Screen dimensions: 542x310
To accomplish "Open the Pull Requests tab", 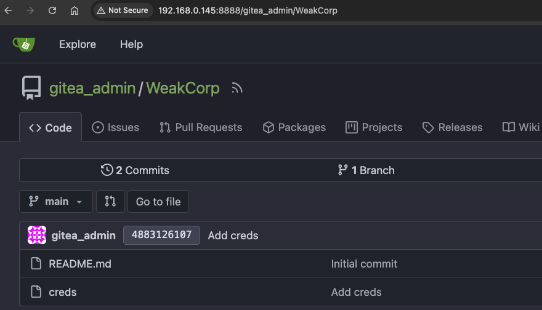I will (201, 127).
